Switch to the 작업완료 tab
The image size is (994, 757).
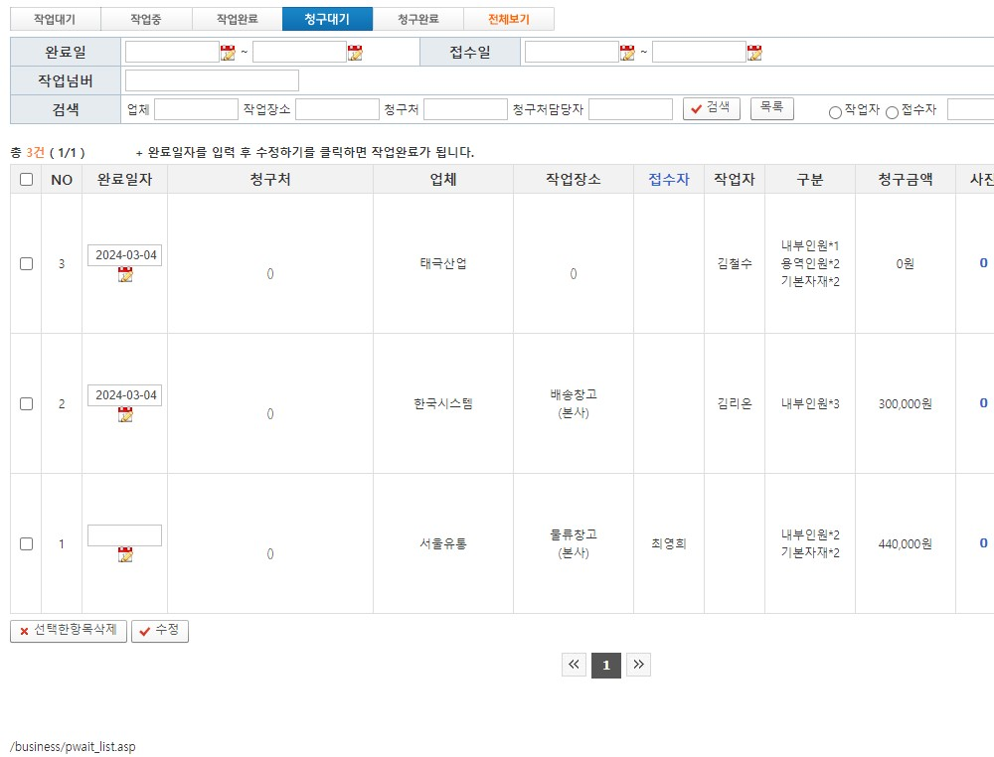[237, 19]
